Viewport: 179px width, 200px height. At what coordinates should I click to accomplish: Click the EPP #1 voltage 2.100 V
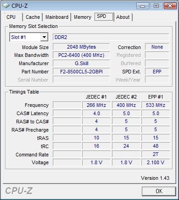click(156, 162)
